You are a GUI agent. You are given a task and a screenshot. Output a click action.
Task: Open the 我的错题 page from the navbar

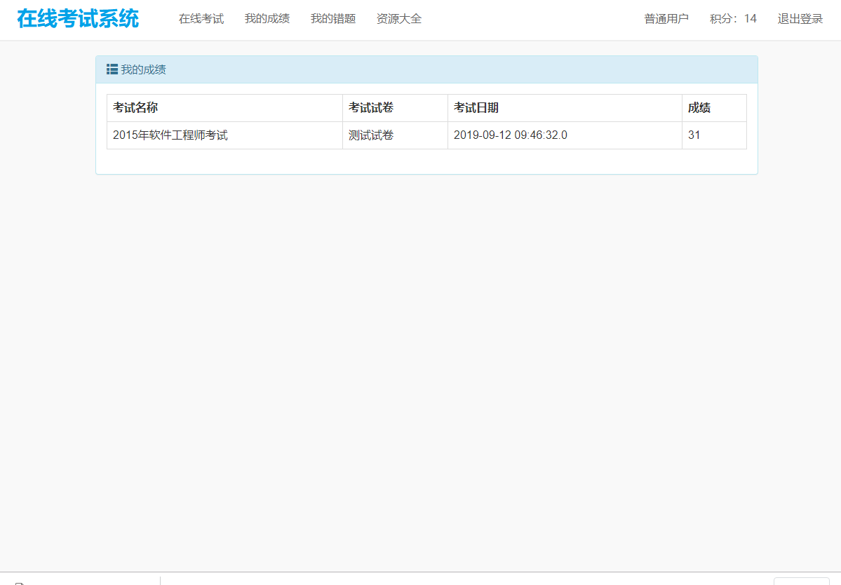click(x=333, y=19)
